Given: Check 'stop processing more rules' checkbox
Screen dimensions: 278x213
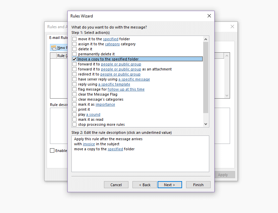Looking at the screenshot, I should [74, 124].
